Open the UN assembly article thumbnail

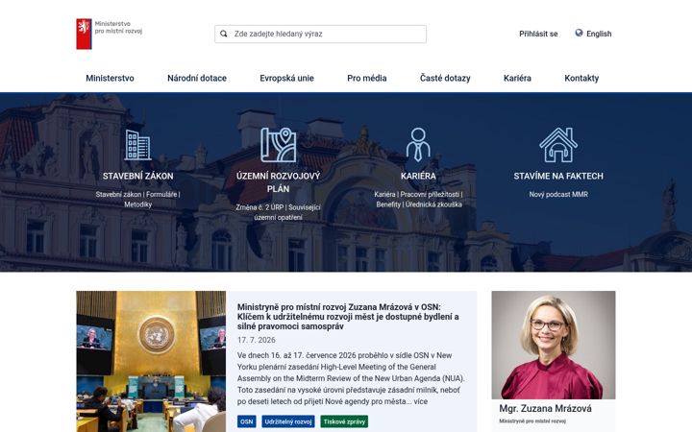[x=151, y=362]
